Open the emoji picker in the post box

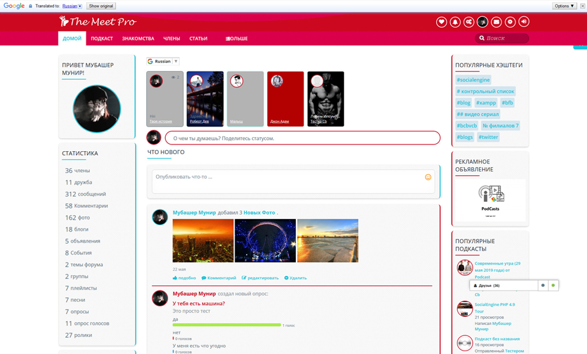pos(428,177)
